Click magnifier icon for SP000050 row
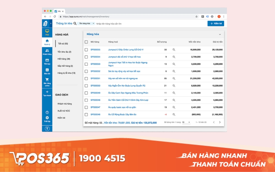This screenshot has height=172, width=275. [174, 86]
